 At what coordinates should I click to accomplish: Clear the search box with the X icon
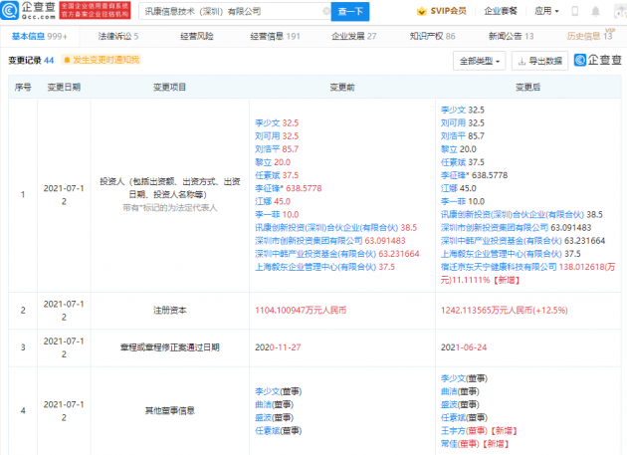pyautogui.click(x=326, y=11)
